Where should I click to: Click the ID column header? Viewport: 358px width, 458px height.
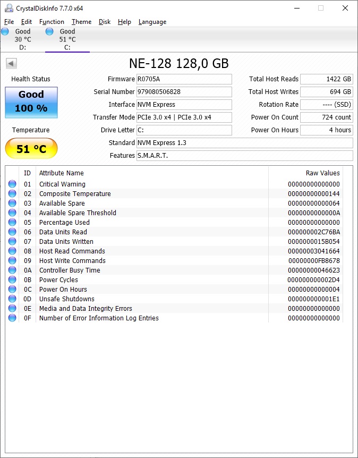click(x=27, y=173)
